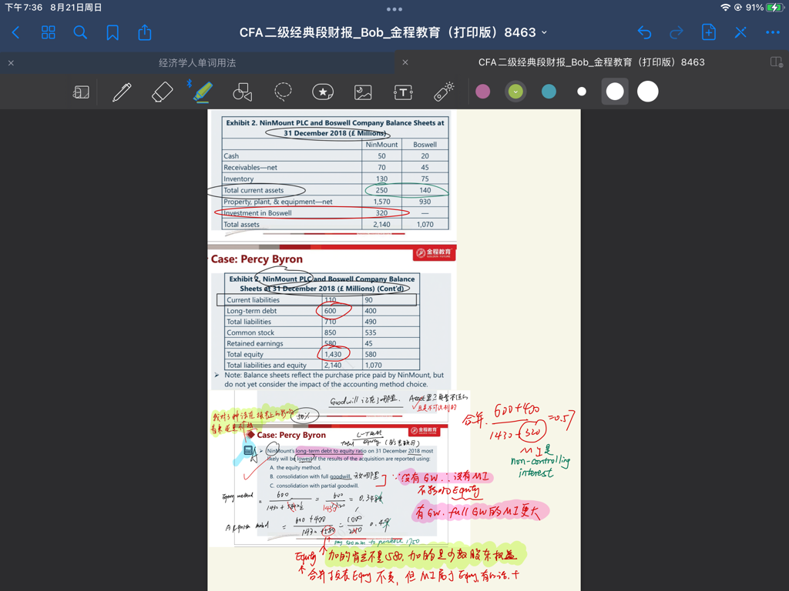Screen dimensions: 789x591
Task: Switch to the 经济学人单词用法 tab
Action: 197,63
